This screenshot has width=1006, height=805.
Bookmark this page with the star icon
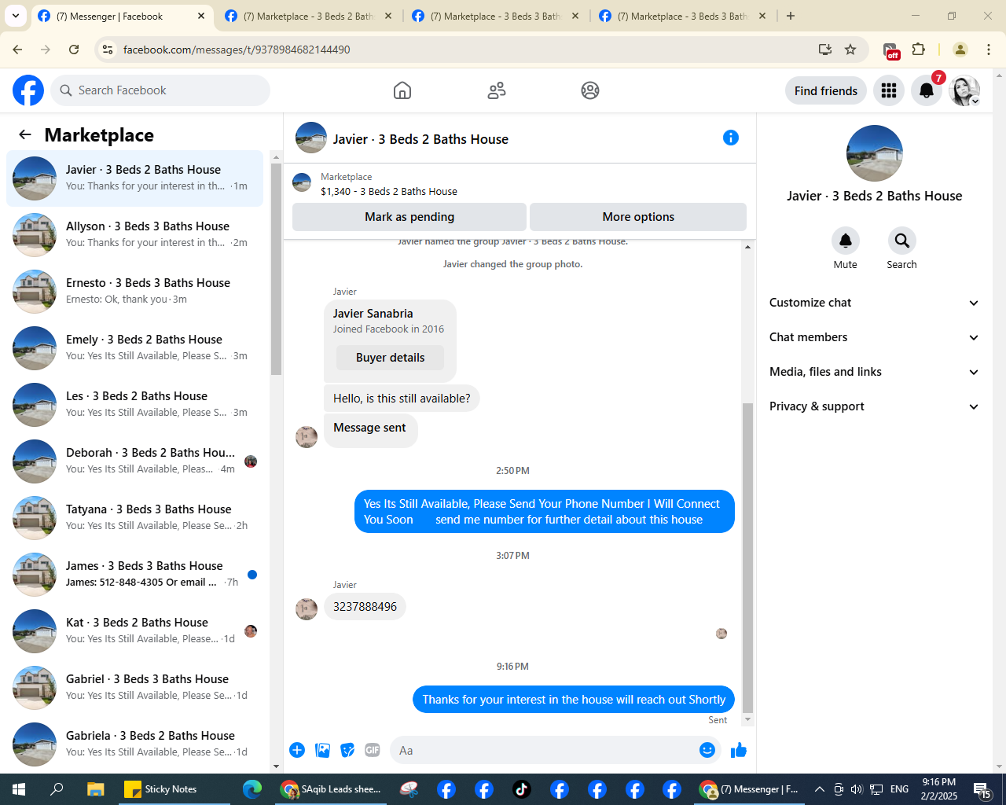850,50
